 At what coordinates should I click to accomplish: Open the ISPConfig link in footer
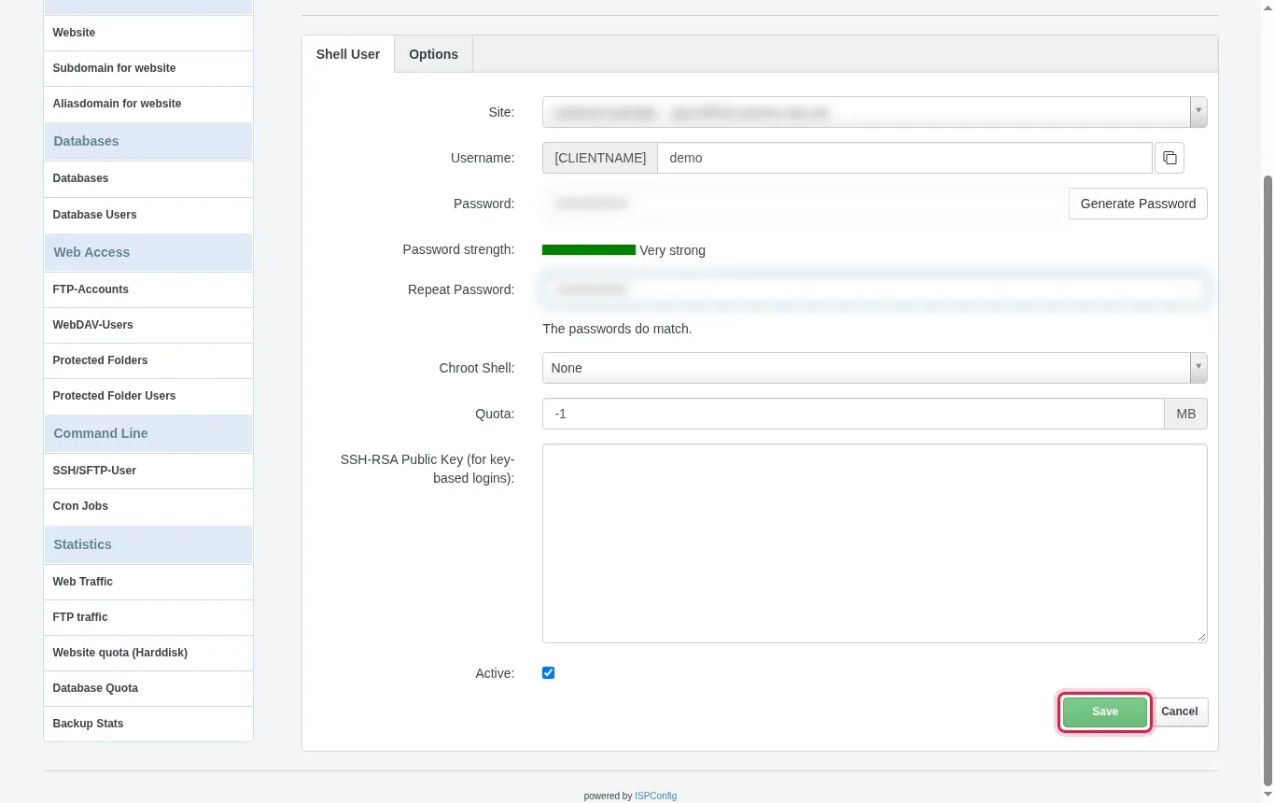point(655,796)
